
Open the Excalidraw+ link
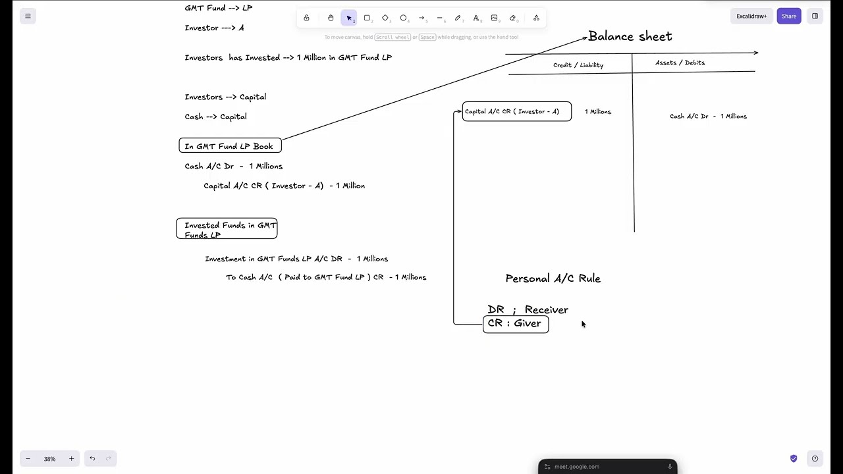click(x=751, y=16)
